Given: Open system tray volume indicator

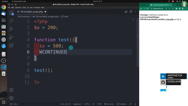Looking at the screenshot, I should pyautogui.click(x=180, y=1).
